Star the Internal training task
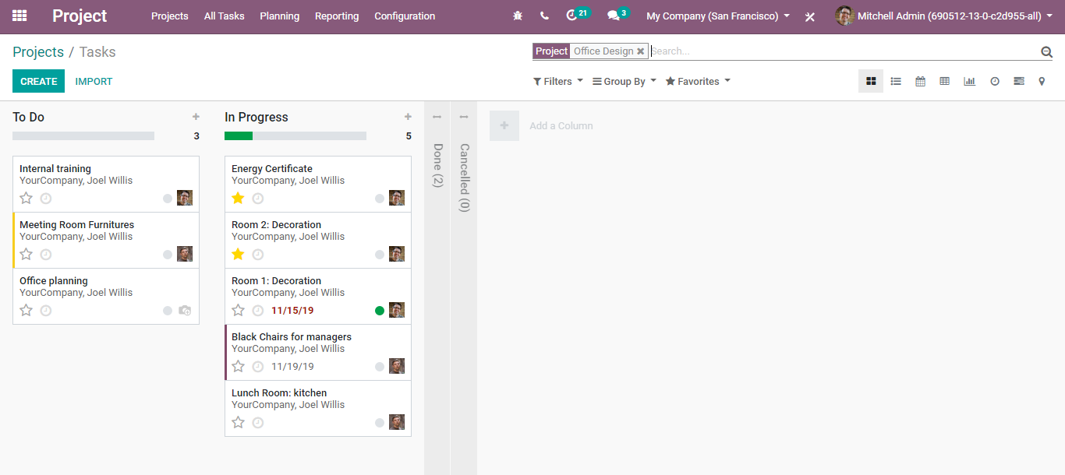The width and height of the screenshot is (1065, 475). click(x=27, y=198)
